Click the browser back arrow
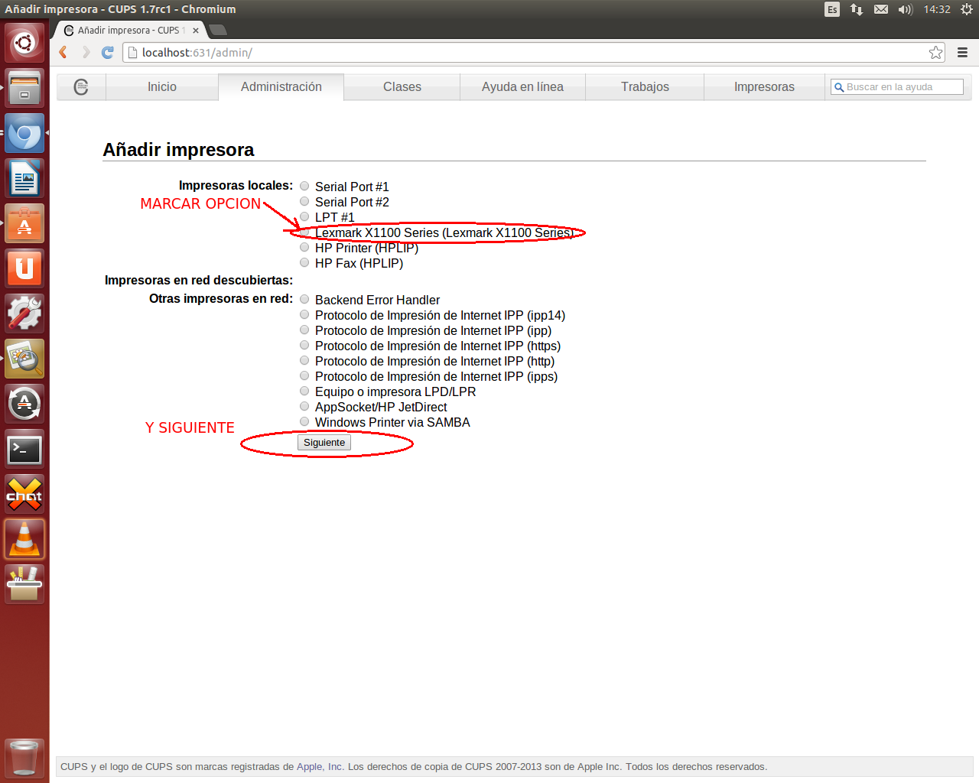The width and height of the screenshot is (979, 783). click(63, 52)
